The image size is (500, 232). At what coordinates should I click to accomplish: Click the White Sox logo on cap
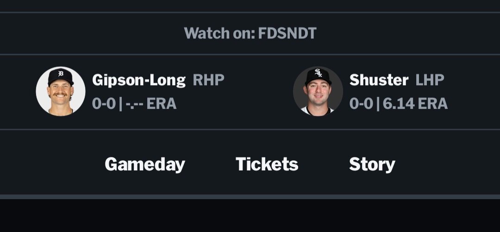318,73
